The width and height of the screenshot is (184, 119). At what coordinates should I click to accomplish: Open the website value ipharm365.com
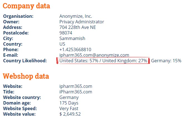click(76, 86)
